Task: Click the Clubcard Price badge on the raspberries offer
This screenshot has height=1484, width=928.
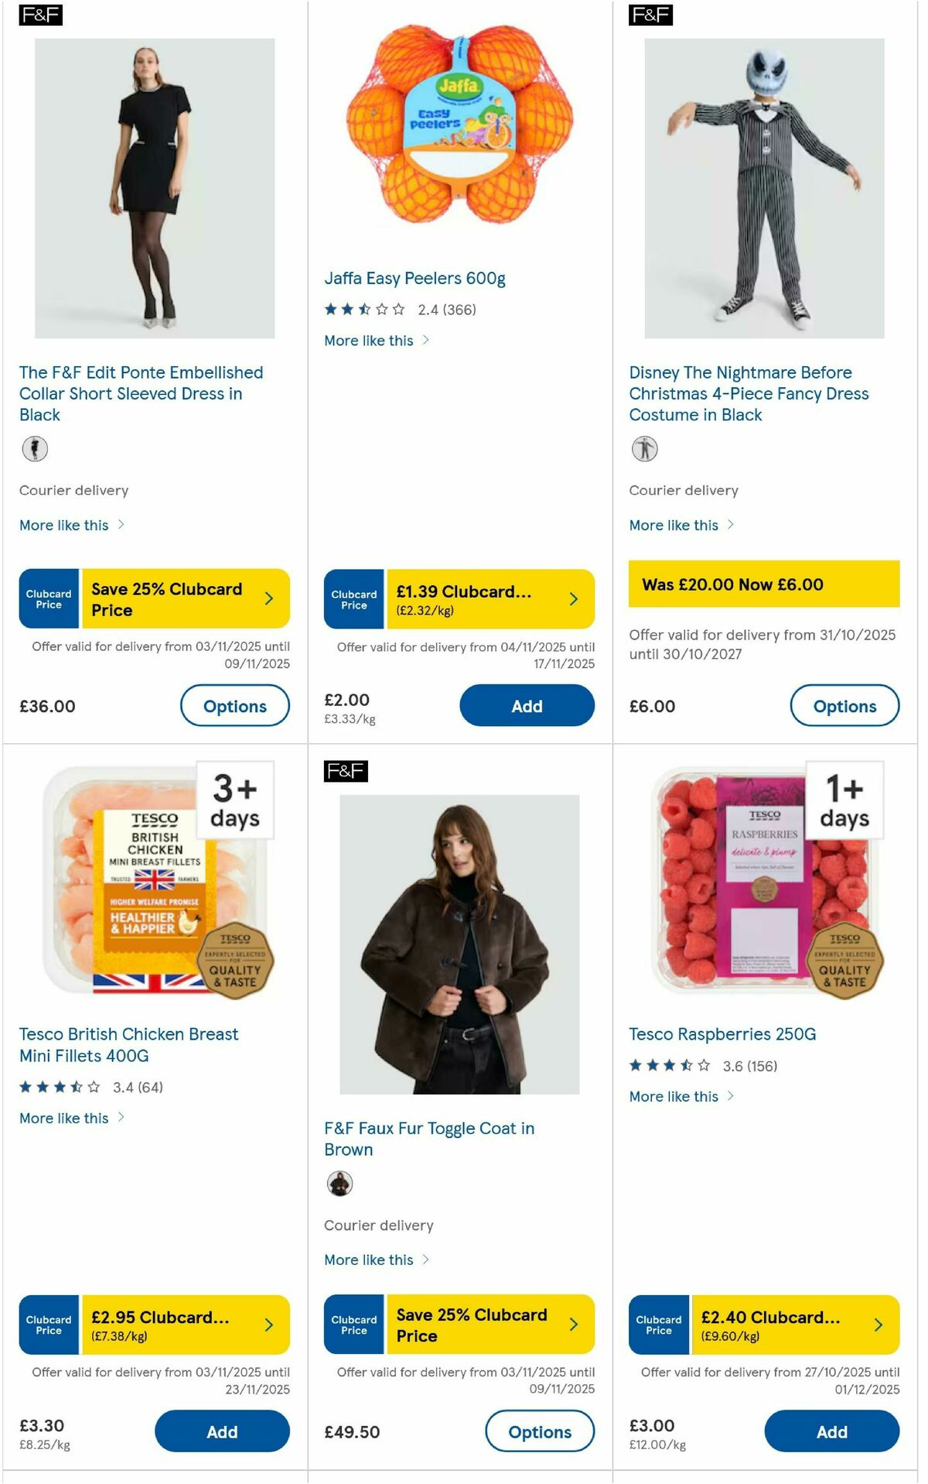Action: click(658, 1325)
